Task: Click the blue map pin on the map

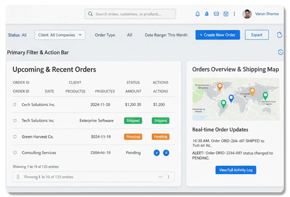Action: point(231,98)
